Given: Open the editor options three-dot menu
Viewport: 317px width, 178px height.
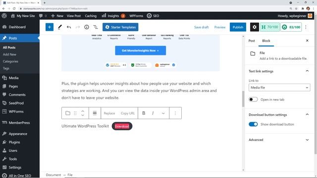Looking at the screenshot, I should pos(306,27).
